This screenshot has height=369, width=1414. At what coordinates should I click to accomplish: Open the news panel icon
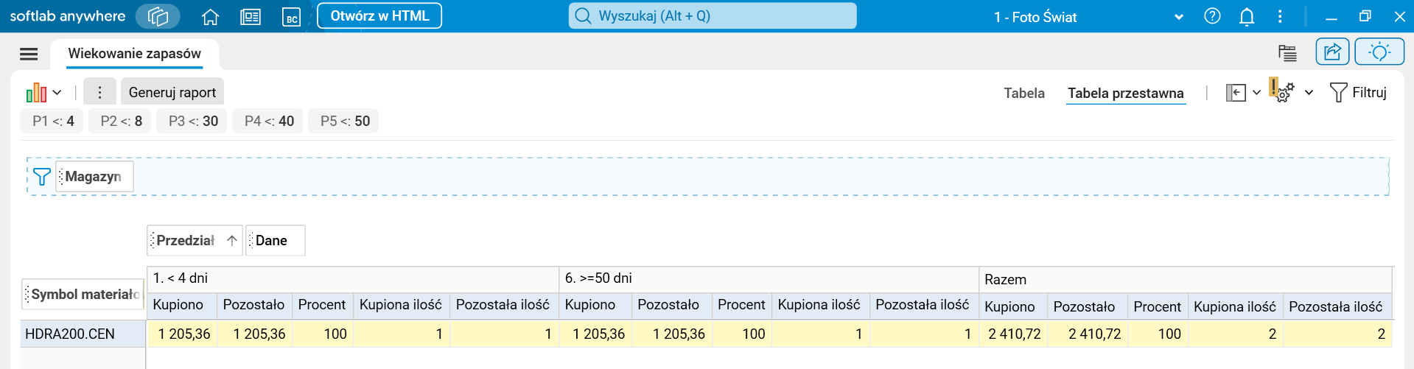pos(251,16)
